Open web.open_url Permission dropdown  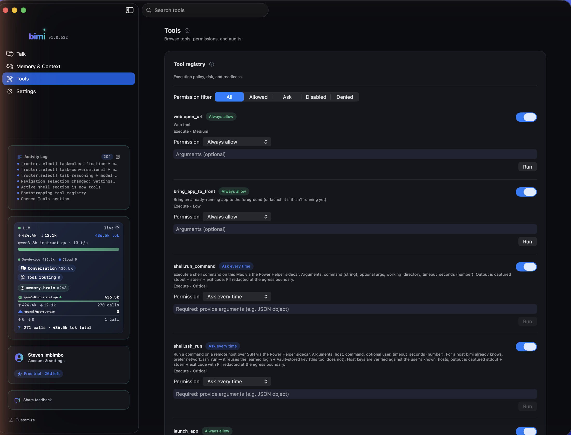coord(237,142)
